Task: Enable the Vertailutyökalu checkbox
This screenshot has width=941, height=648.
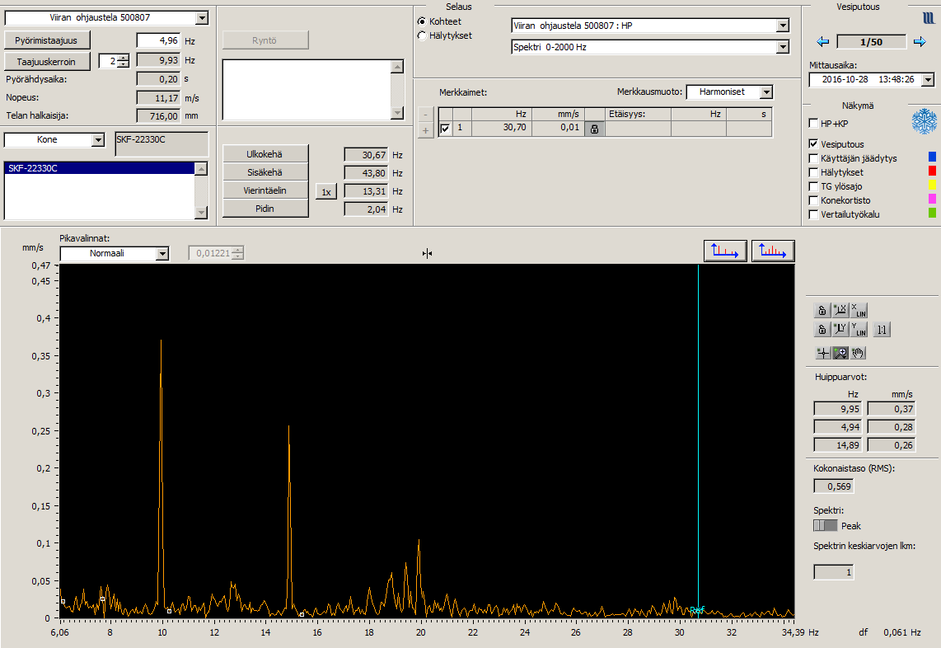Action: tap(814, 214)
